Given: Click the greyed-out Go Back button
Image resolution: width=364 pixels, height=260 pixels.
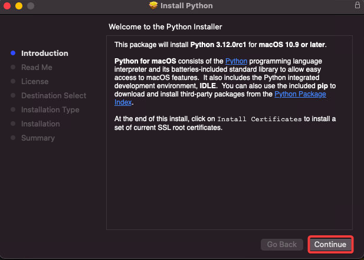Looking at the screenshot, I should coord(282,244).
